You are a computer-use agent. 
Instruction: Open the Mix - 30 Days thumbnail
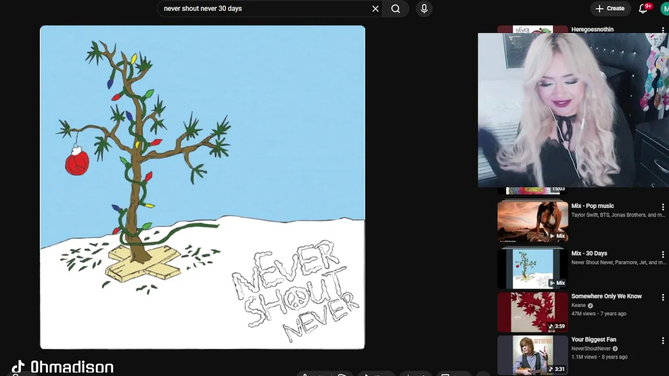coord(533,268)
